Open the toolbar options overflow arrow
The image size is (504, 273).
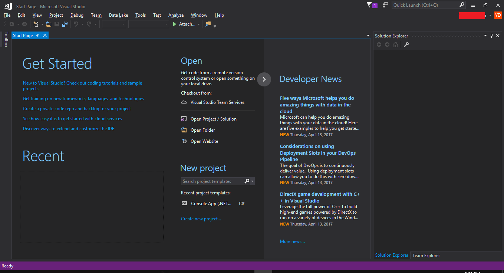tap(215, 26)
